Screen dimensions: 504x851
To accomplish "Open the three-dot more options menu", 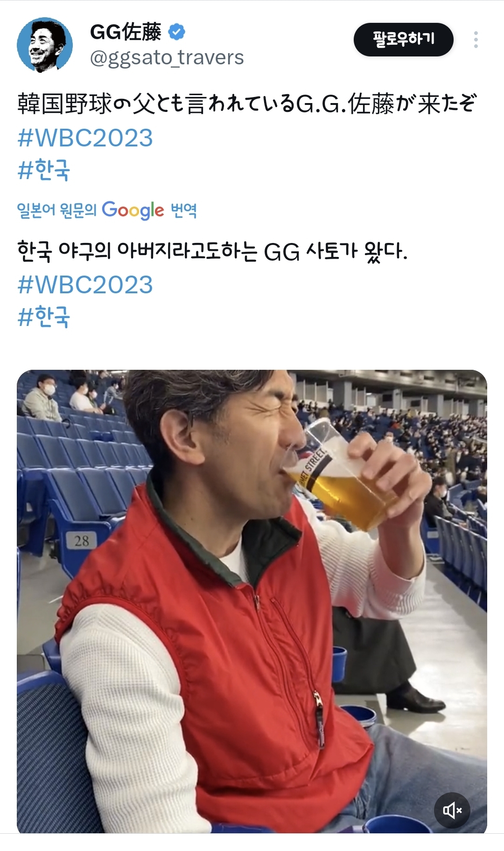I will [x=476, y=40].
